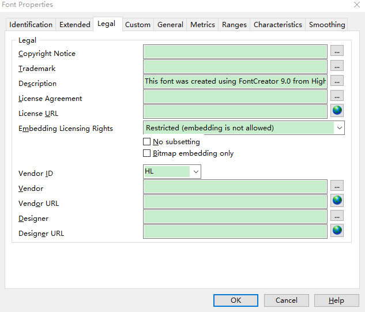Enable the Bitmap embedding only checkbox
365x312 pixels.
(146, 153)
